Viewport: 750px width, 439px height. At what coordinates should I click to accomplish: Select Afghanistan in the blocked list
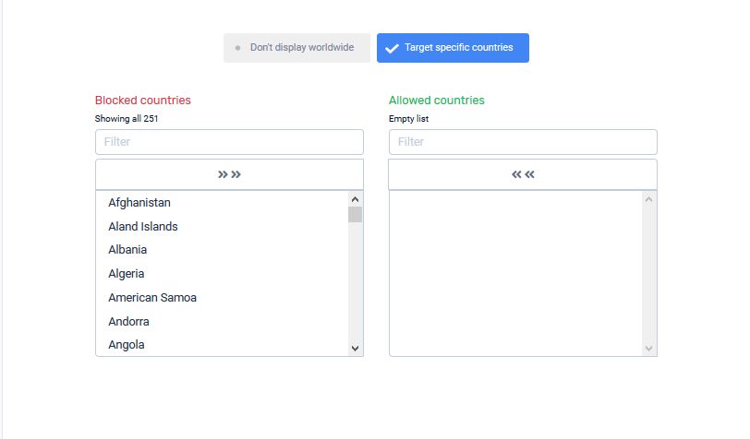click(139, 203)
